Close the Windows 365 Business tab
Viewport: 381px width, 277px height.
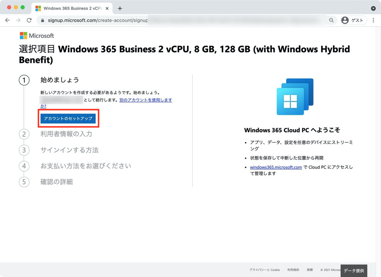tap(107, 9)
